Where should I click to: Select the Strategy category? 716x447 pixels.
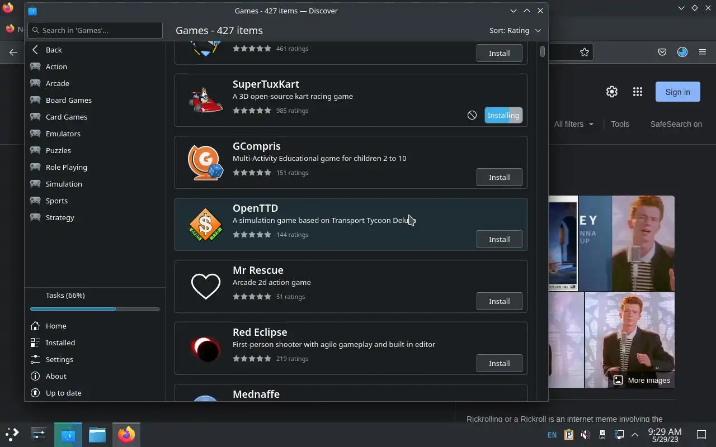pyautogui.click(x=95, y=217)
